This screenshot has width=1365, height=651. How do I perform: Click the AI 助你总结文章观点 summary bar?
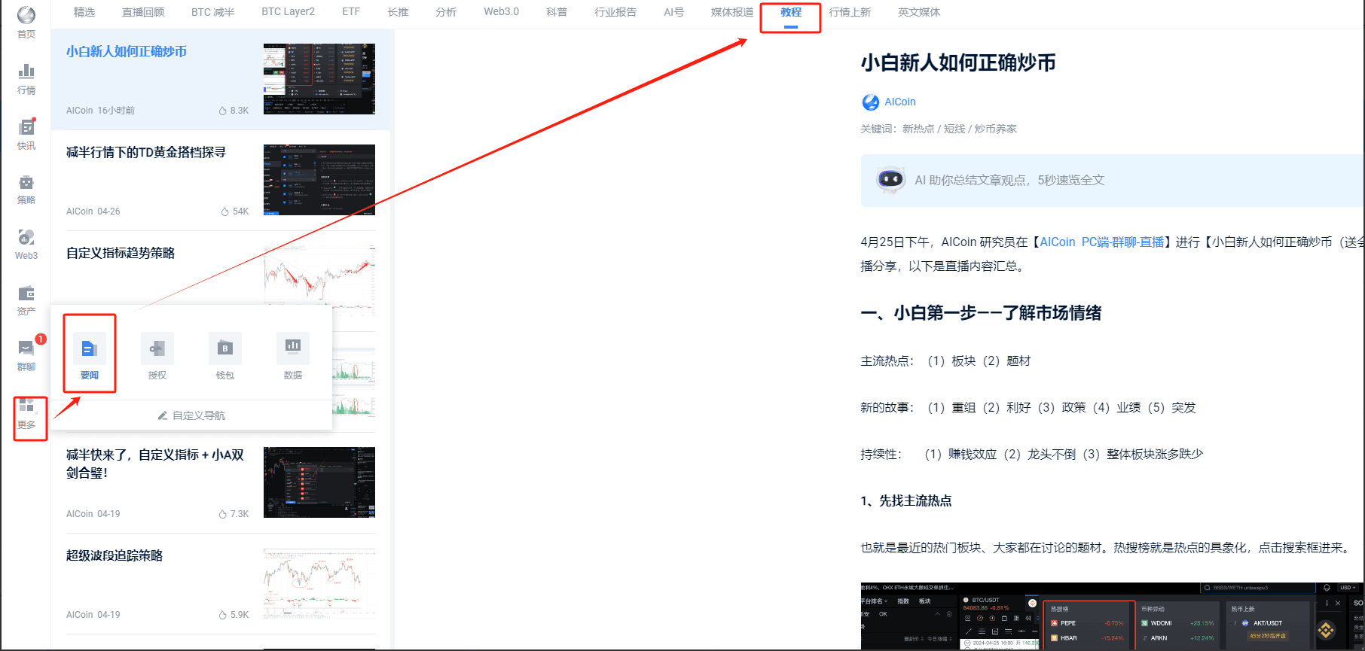(x=1113, y=181)
